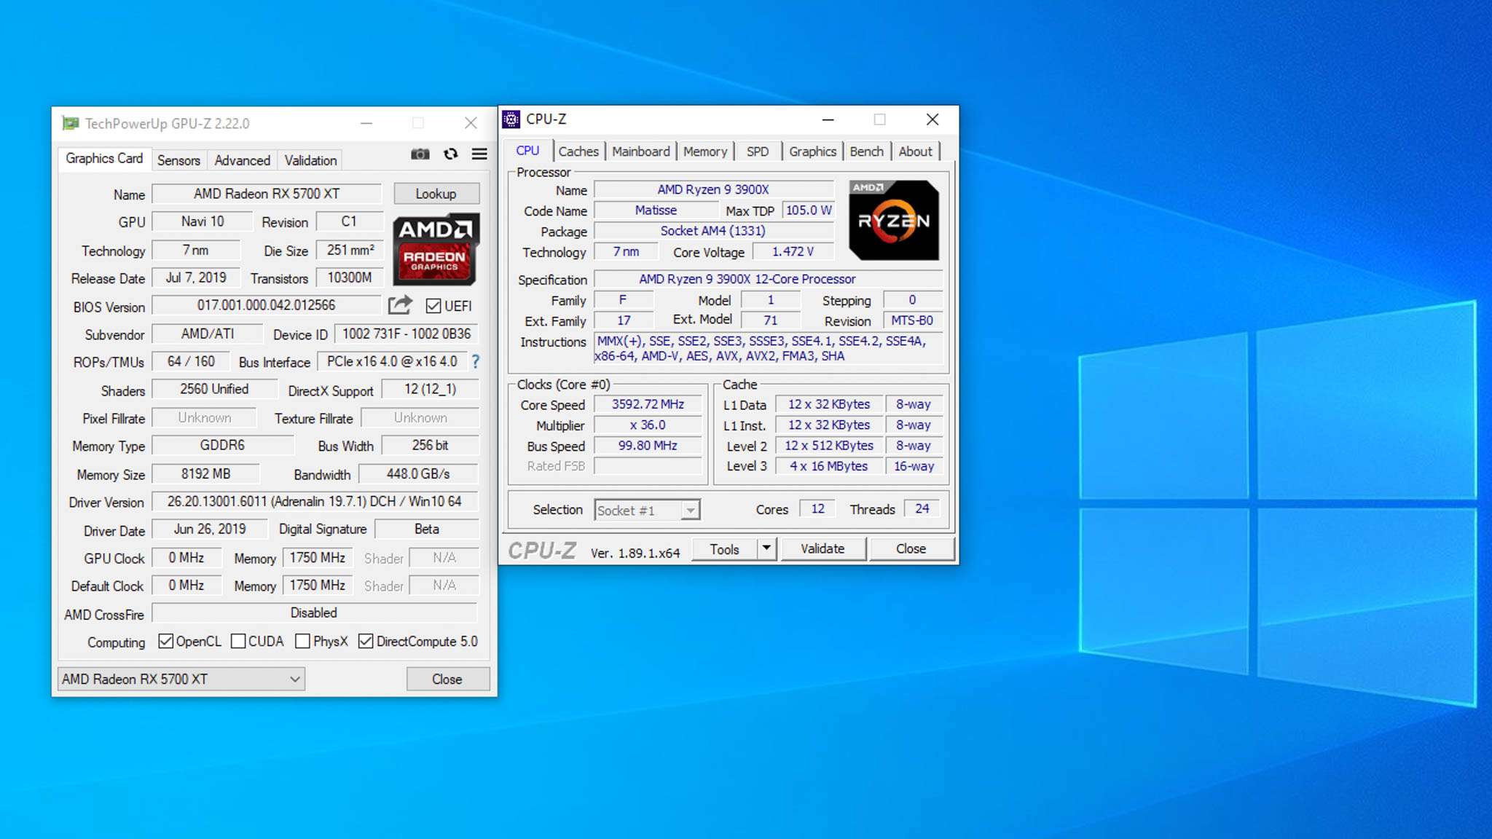1492x839 pixels.
Task: Click the Bus Interface question mark icon
Action: [476, 361]
